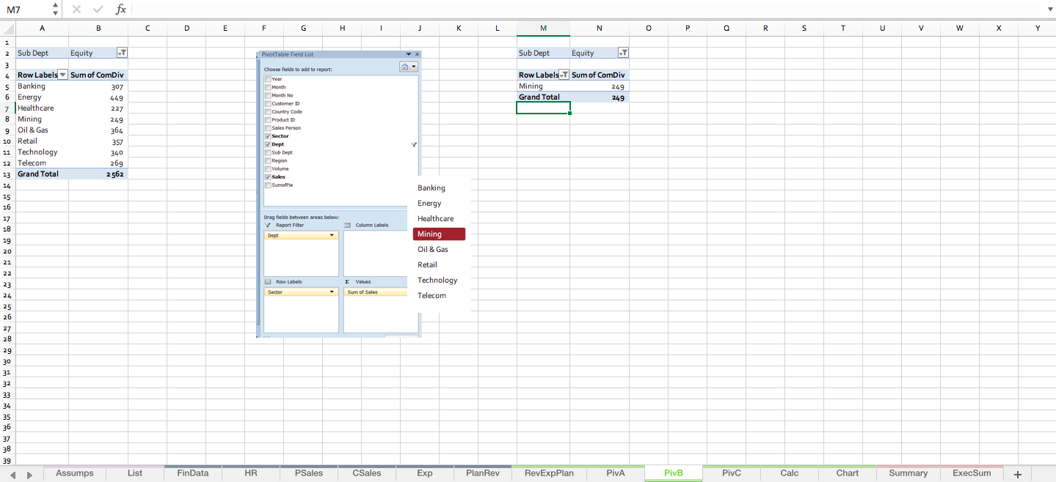Uncheck the Sector field checkbox

(x=268, y=136)
